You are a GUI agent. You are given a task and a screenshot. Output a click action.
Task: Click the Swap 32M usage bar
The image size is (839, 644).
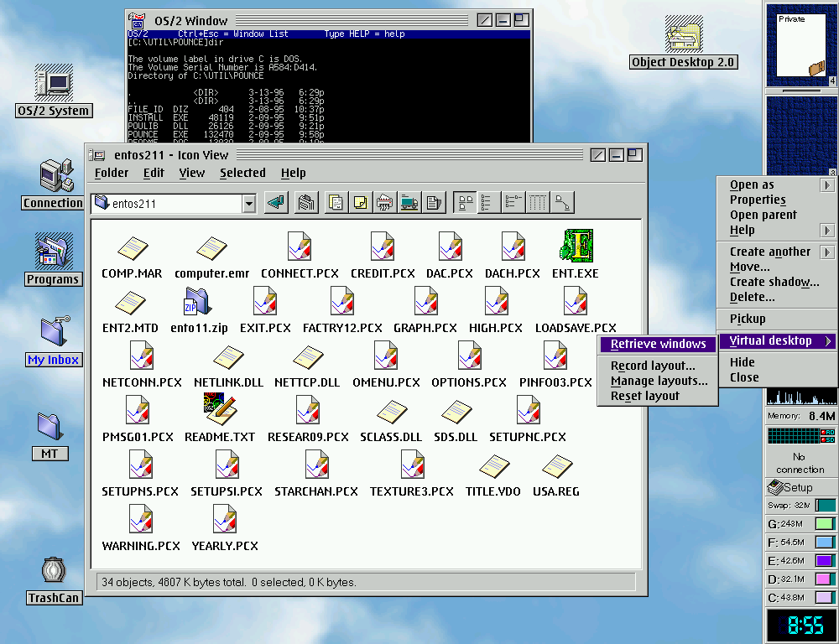point(825,506)
